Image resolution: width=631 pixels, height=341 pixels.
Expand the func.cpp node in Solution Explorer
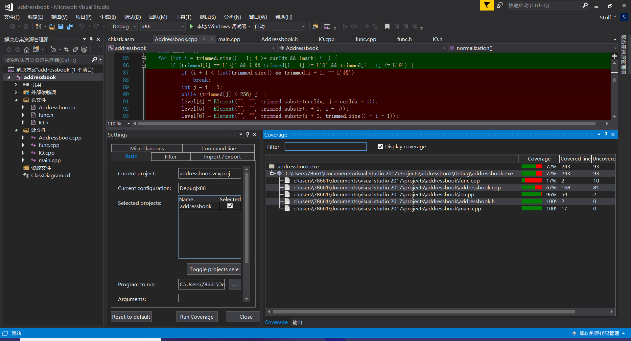(x=23, y=145)
